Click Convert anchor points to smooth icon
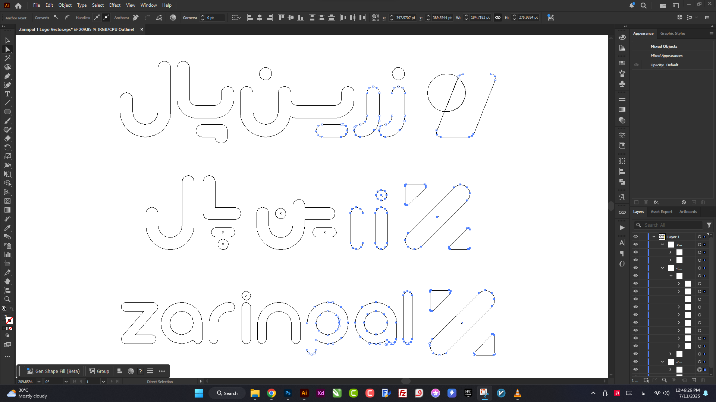 coord(67,17)
